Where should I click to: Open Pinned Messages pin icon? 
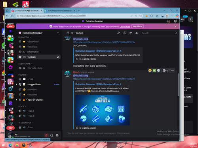click(x=131, y=33)
